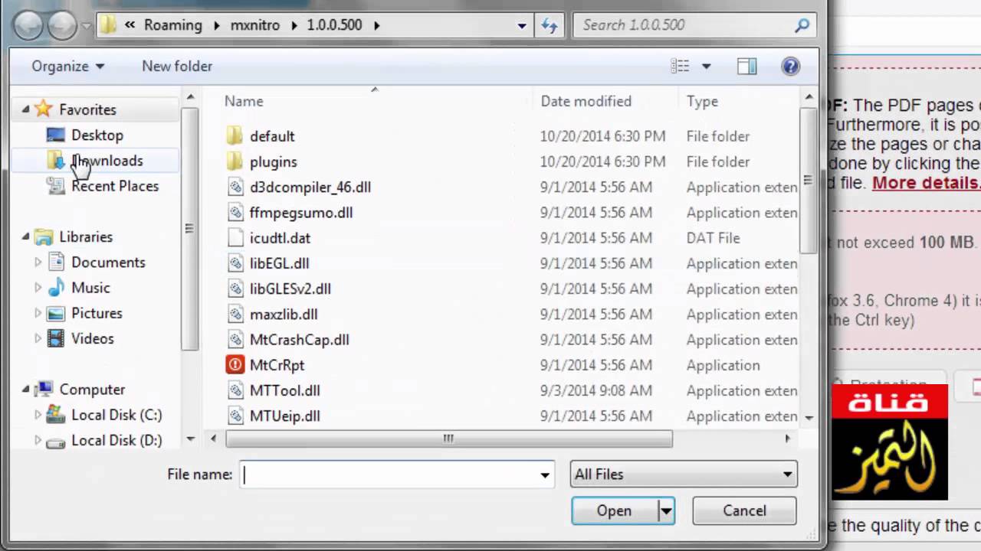Image resolution: width=981 pixels, height=551 pixels.
Task: Click the Roaming breadcrumb segment
Action: [x=173, y=25]
